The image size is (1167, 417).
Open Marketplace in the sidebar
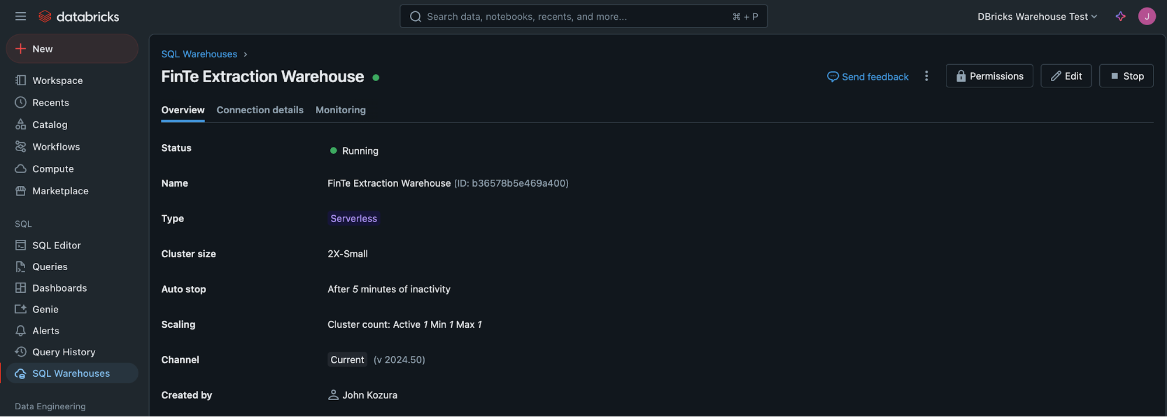[60, 191]
